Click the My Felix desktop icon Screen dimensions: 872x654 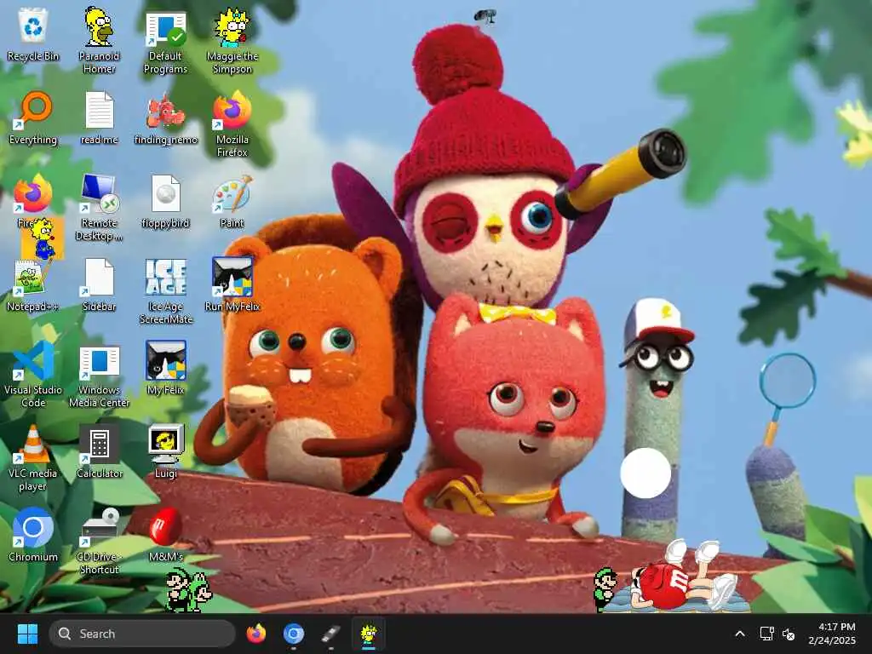[166, 368]
